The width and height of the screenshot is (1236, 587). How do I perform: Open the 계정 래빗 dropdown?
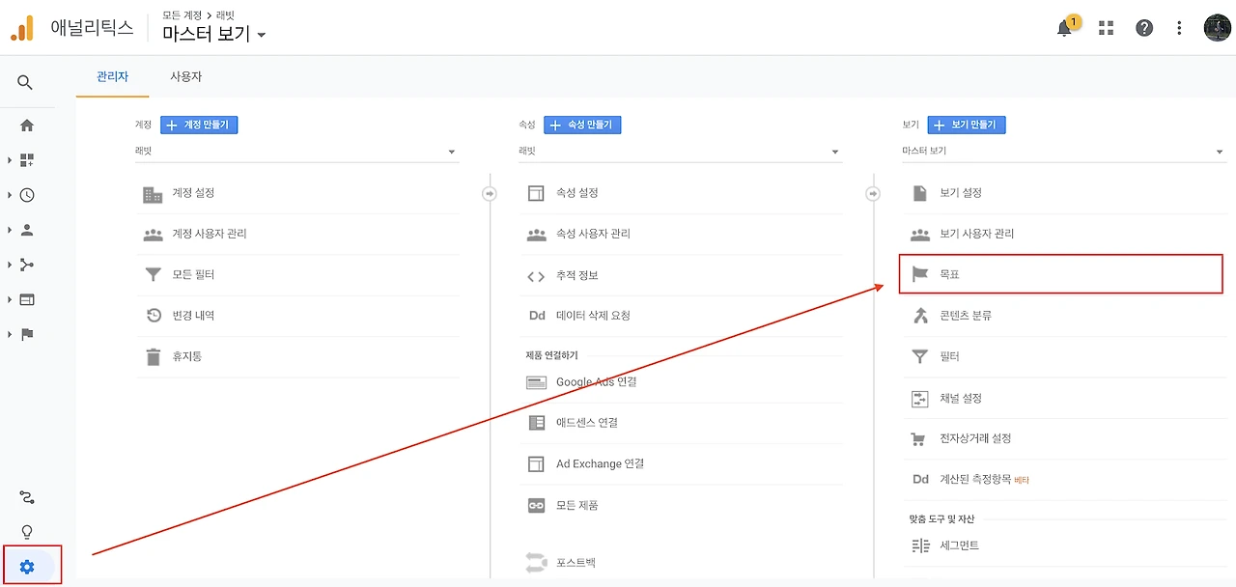pos(296,152)
